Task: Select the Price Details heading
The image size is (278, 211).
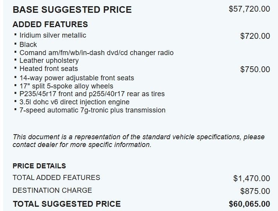Action: [x=39, y=166]
